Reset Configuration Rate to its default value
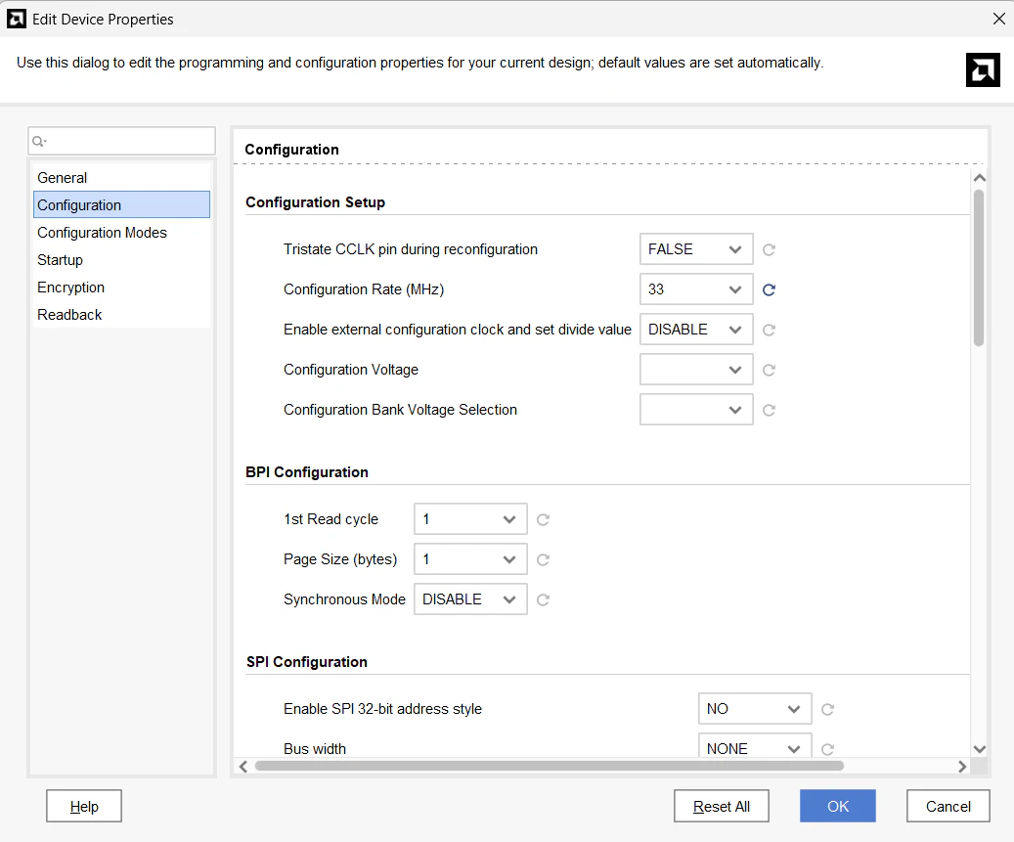This screenshot has width=1014, height=842. click(769, 289)
